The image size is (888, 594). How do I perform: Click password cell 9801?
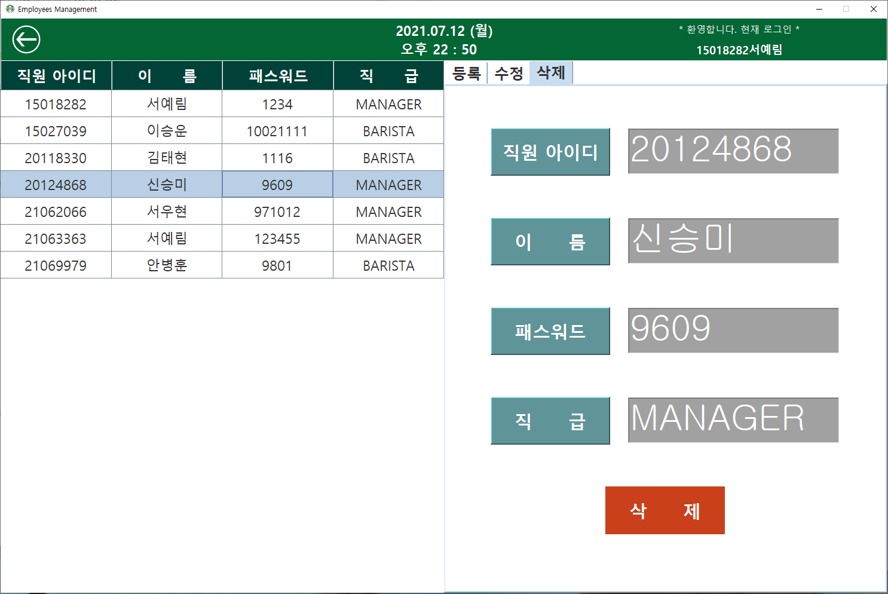tap(278, 265)
